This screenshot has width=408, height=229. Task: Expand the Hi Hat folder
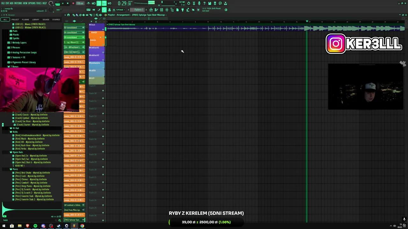tap(14, 128)
